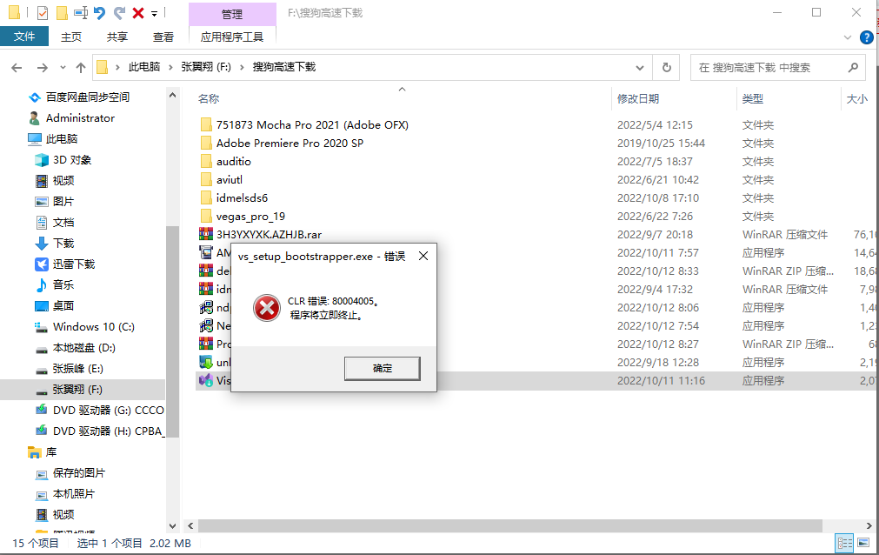879x555 pixels.
Task: Select 库 in the navigation pane
Action: pos(51,451)
